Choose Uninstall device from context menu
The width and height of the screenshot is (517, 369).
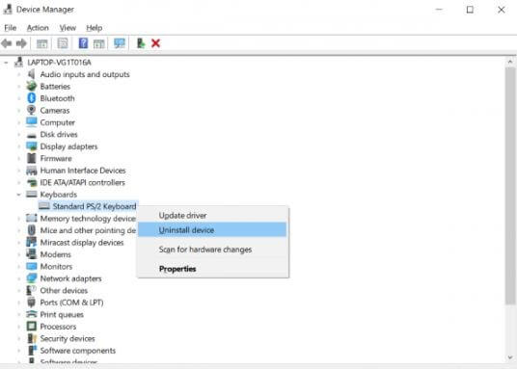[x=212, y=230]
